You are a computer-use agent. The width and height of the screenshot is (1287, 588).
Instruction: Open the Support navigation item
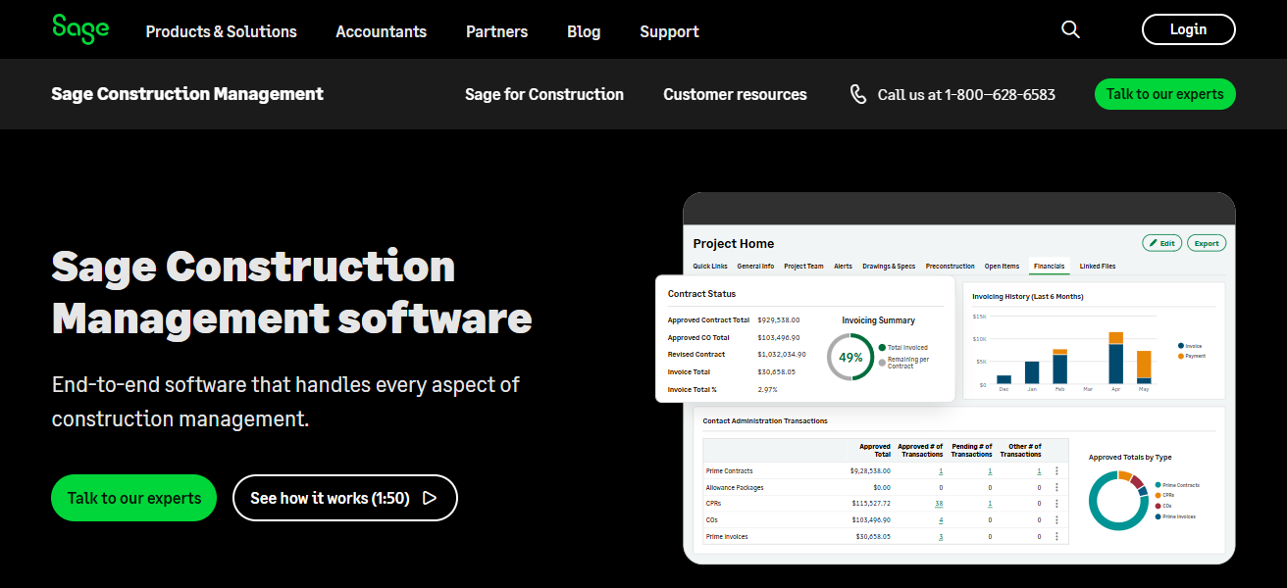(669, 31)
